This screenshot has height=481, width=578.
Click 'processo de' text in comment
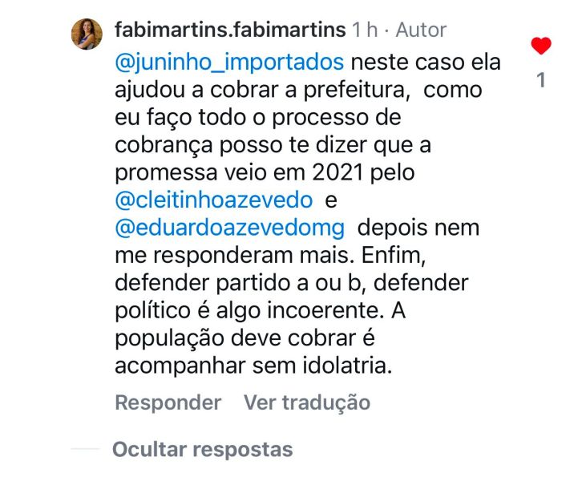(x=337, y=118)
